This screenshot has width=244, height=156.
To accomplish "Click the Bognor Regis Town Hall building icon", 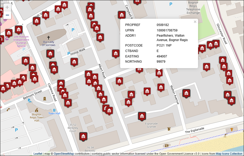I will coord(37,110).
